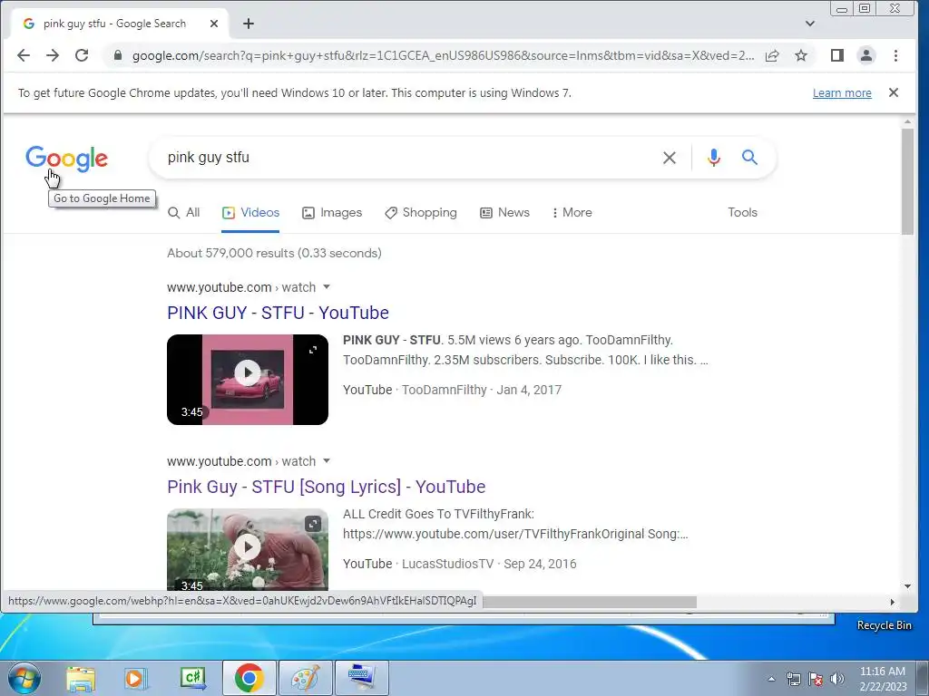Expand options arrow for first youtube result
The image size is (929, 696).
[327, 287]
